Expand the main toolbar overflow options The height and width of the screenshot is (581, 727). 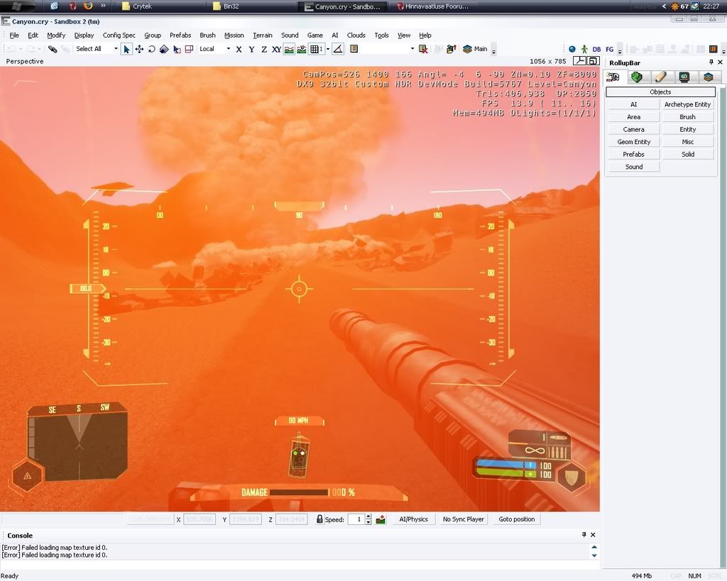tap(494, 51)
